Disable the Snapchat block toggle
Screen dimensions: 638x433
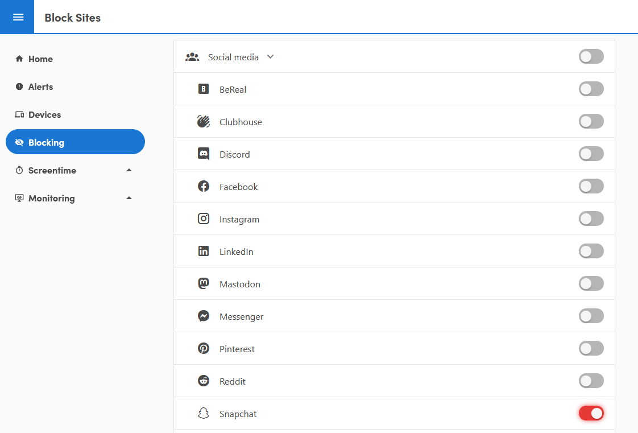pyautogui.click(x=591, y=413)
